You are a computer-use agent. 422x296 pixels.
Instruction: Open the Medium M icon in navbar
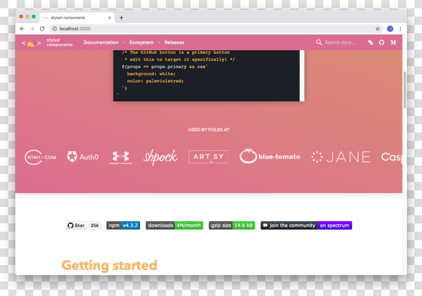coord(393,43)
